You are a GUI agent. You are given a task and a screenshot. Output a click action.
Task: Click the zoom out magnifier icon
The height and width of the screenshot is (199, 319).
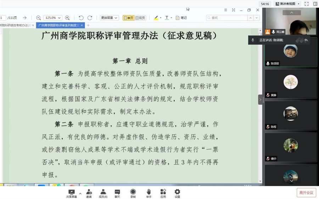[x=38, y=18]
